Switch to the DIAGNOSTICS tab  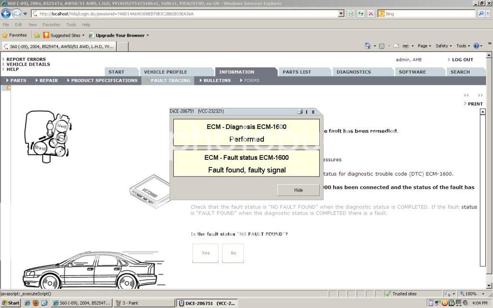pos(353,72)
